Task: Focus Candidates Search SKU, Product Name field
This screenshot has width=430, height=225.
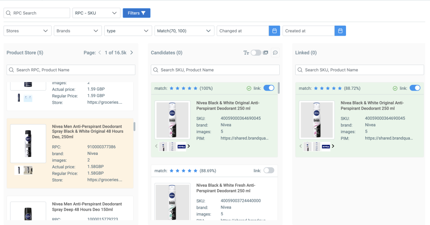Action: pos(215,70)
